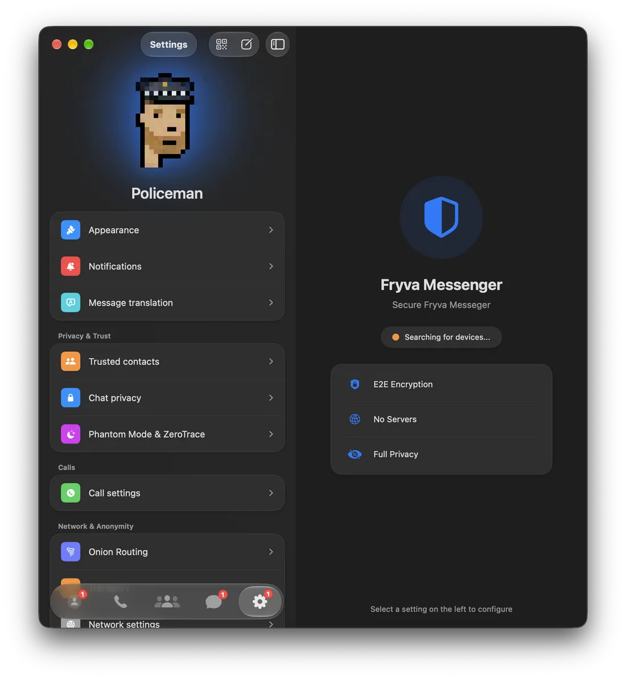Select the gear settings tab
Image resolution: width=626 pixels, height=679 pixels.
[260, 602]
